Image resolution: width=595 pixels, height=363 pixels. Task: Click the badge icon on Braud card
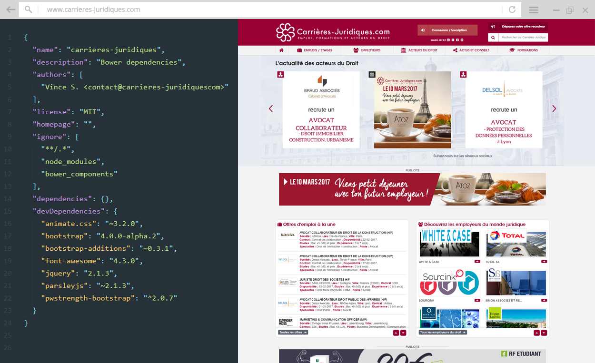[281, 74]
